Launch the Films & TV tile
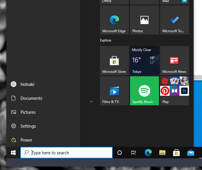 click(x=114, y=91)
